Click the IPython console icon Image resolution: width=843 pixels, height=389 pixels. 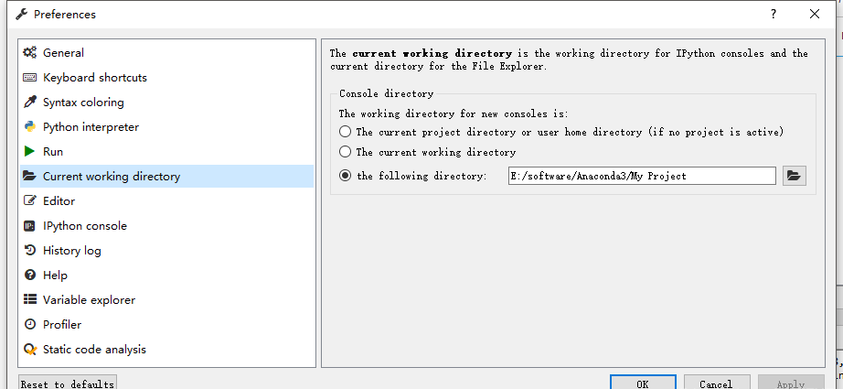tap(29, 226)
